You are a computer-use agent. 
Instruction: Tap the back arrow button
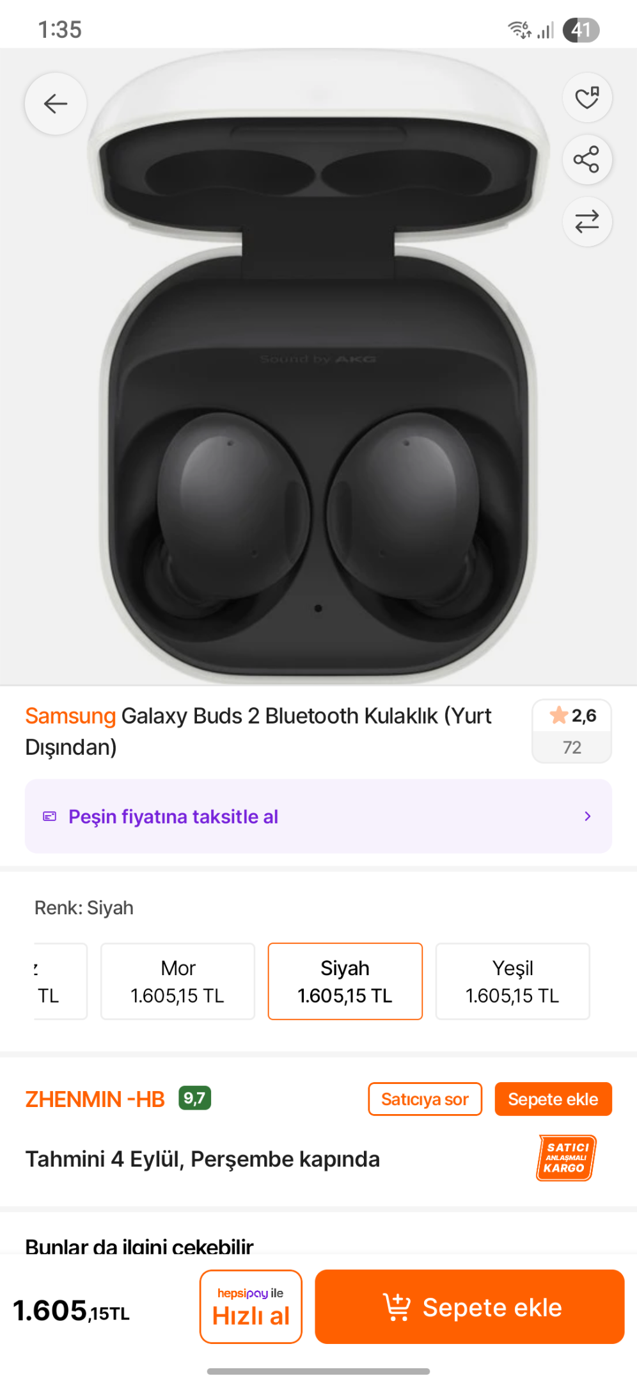pyautogui.click(x=56, y=104)
